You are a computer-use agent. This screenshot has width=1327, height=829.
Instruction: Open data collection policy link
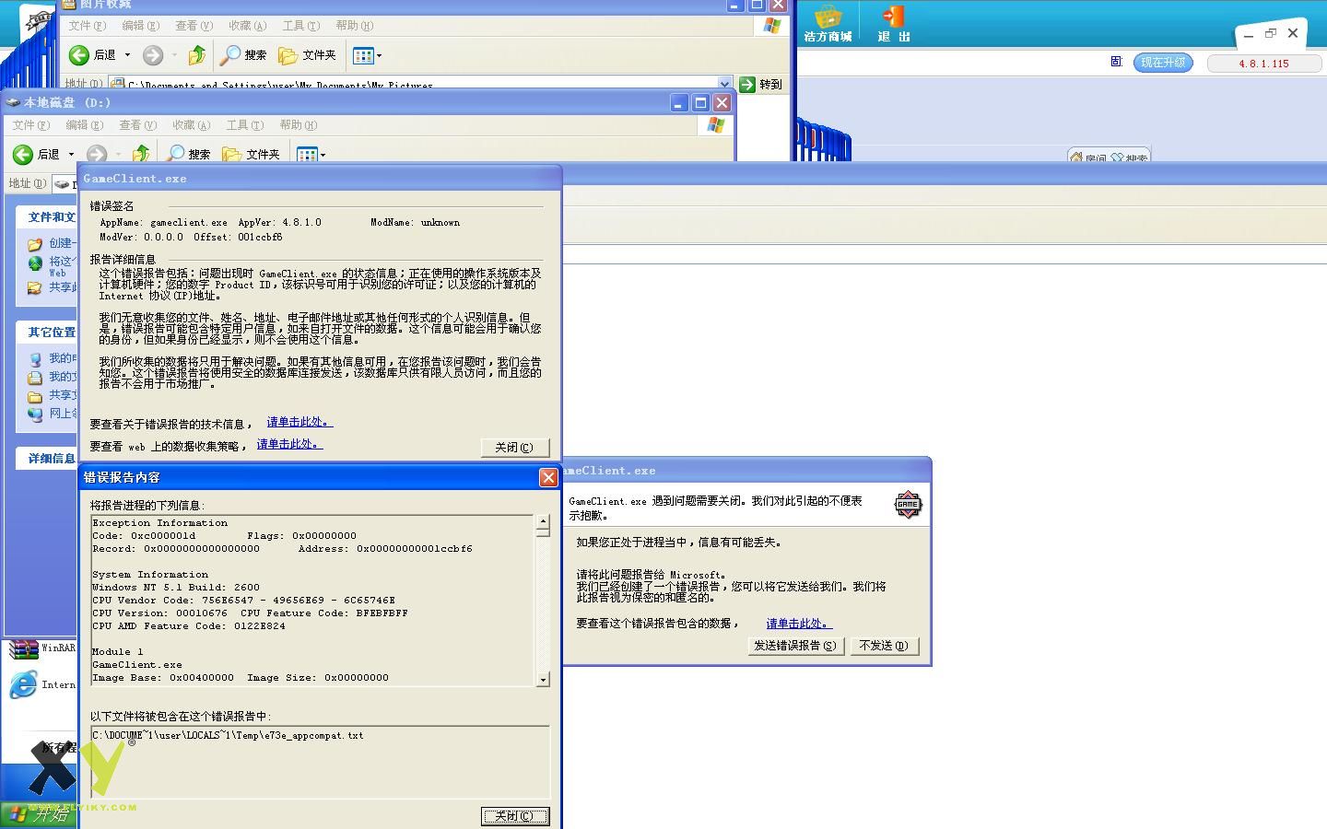click(x=289, y=444)
